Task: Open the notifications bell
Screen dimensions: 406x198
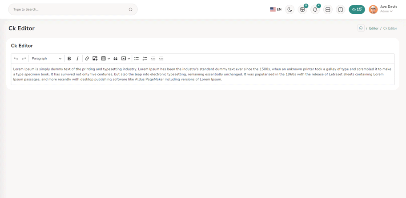Action: click(x=315, y=9)
